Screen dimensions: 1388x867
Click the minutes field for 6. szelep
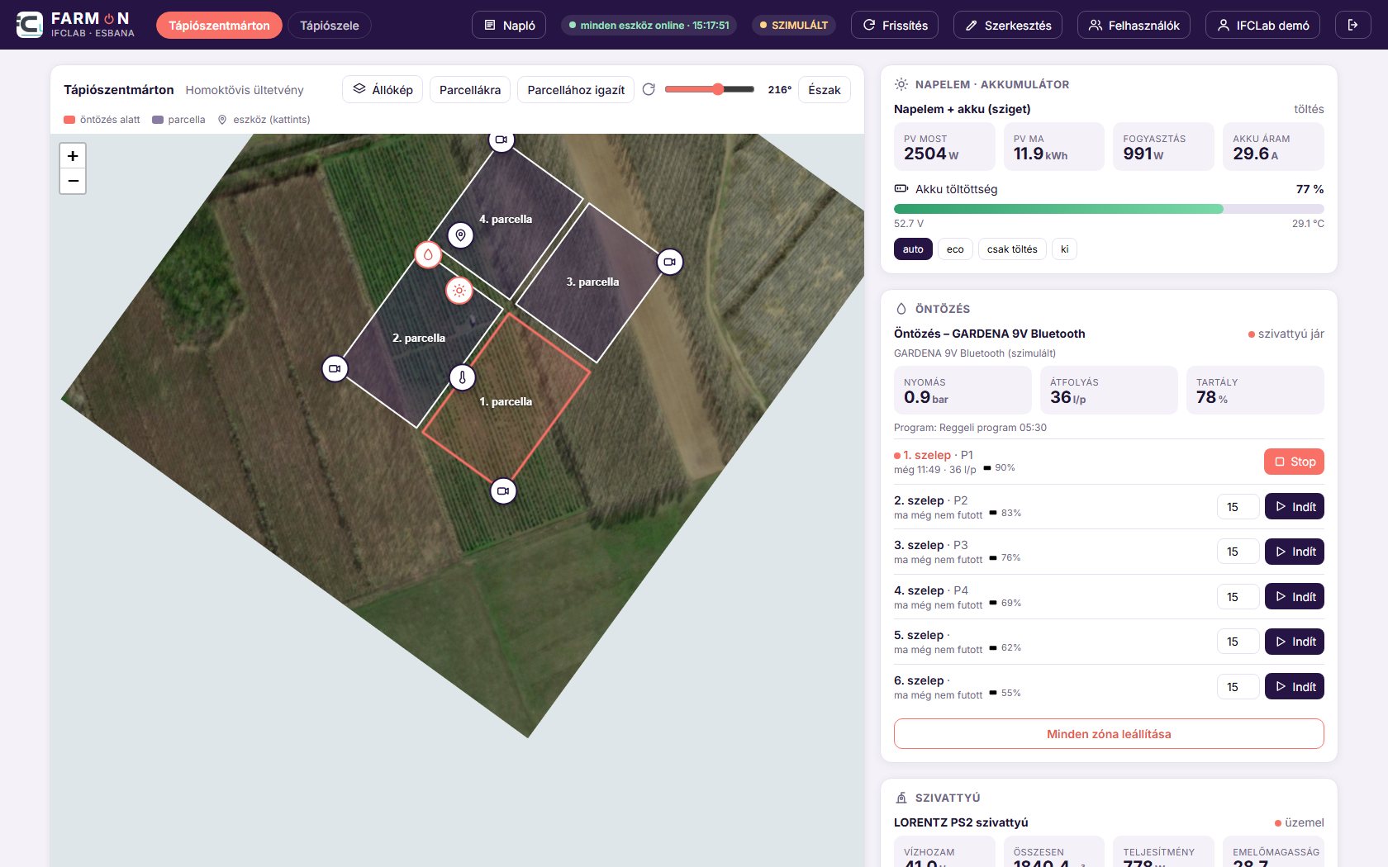(1238, 687)
